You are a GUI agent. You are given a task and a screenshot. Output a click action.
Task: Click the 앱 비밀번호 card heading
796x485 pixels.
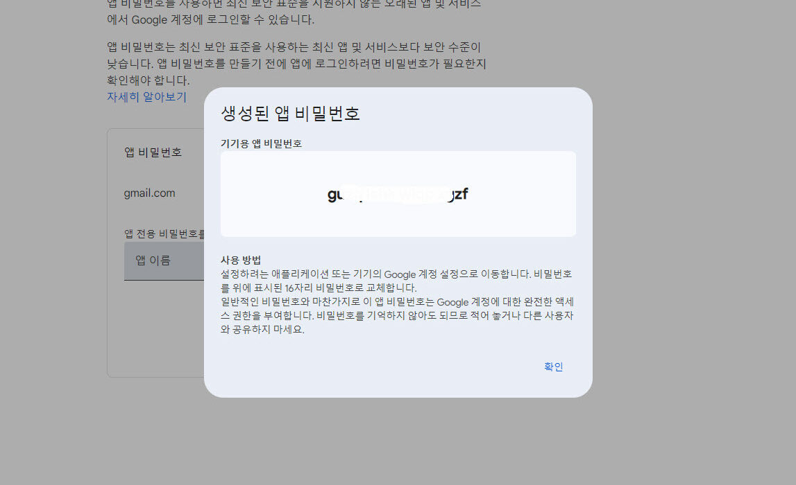pyautogui.click(x=153, y=152)
